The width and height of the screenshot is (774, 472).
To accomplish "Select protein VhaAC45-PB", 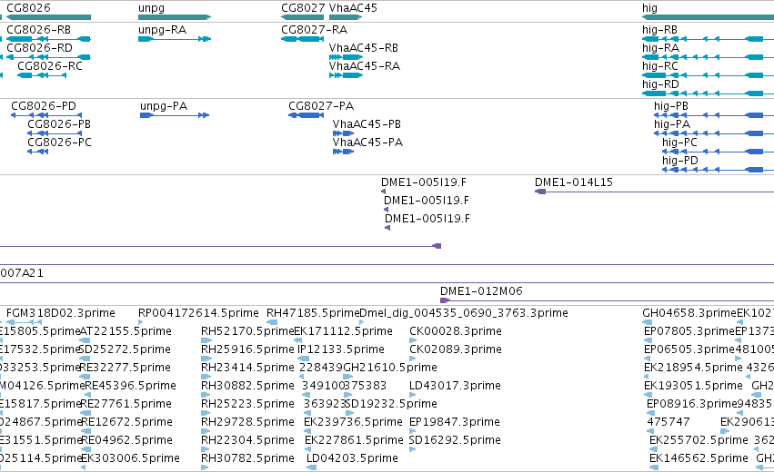I will (x=344, y=133).
